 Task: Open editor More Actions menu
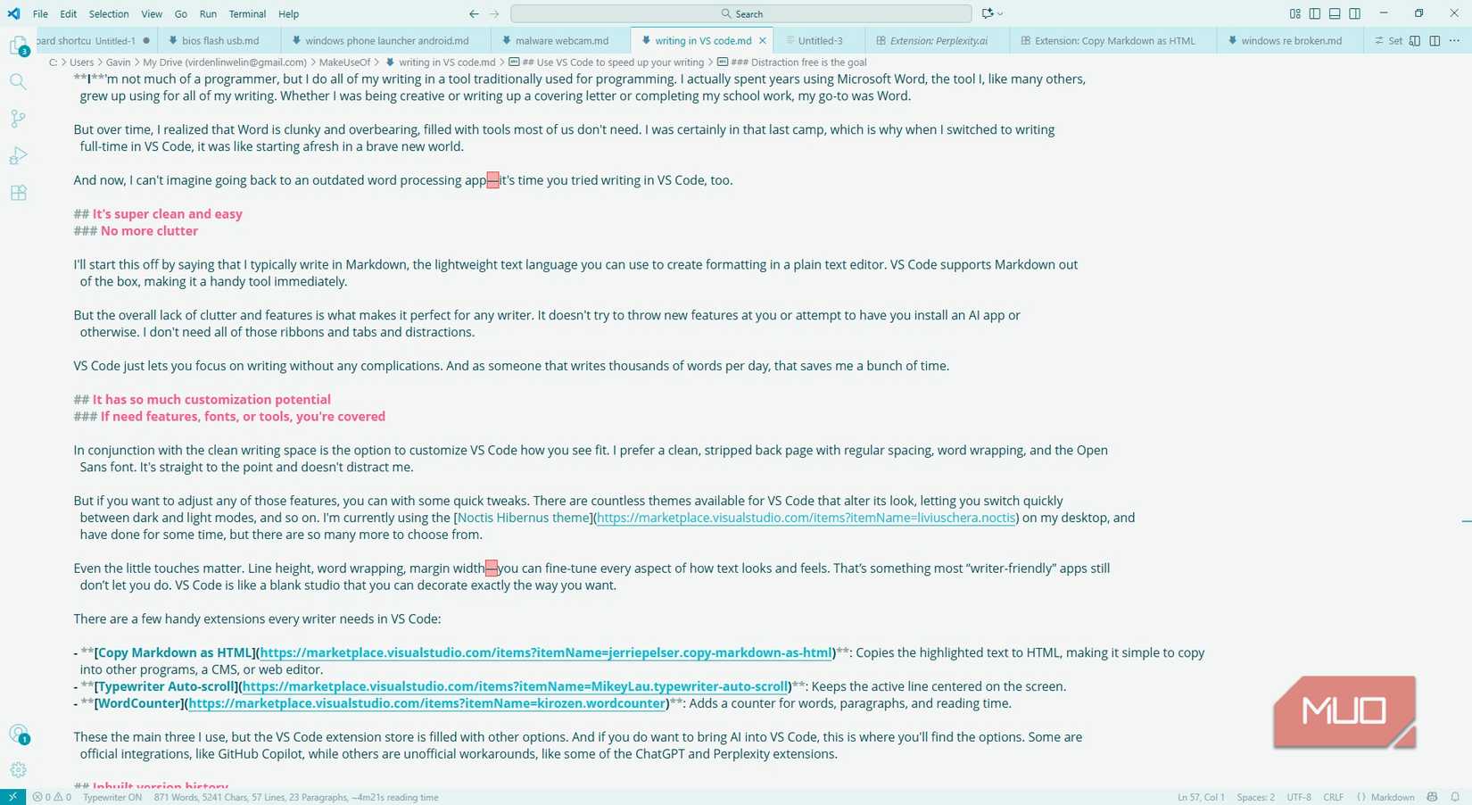1454,40
